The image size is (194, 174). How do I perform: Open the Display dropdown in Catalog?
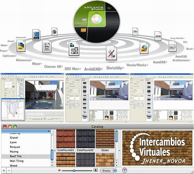click(x=108, y=171)
